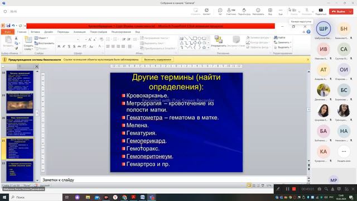Click the Cut scissors icon

[x=16, y=38]
